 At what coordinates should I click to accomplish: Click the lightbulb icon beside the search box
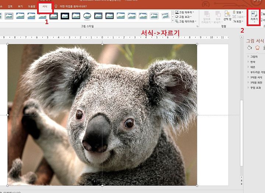[56, 6]
